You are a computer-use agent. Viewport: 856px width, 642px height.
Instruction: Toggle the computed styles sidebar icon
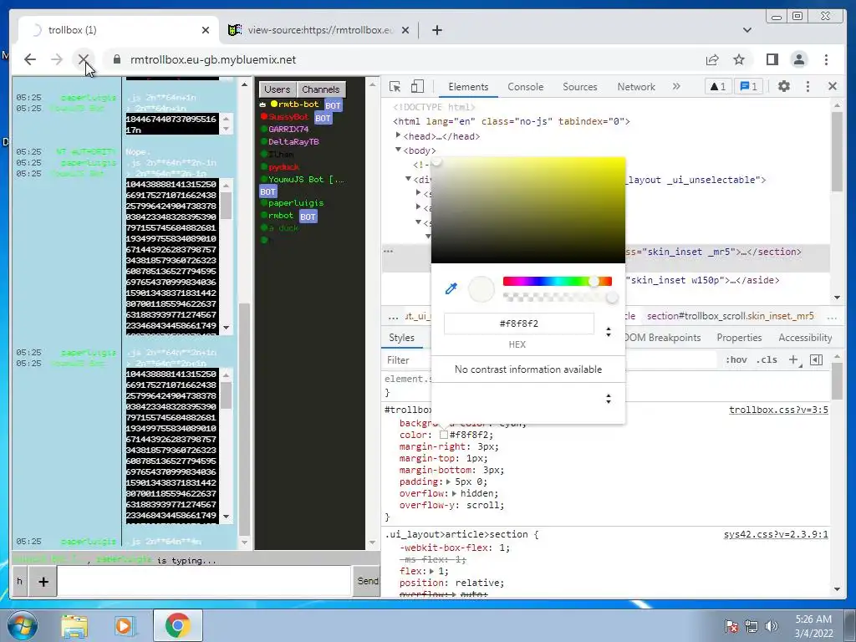coord(816,359)
